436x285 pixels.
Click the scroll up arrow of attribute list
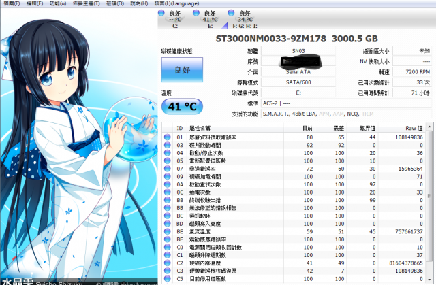tap(430, 127)
